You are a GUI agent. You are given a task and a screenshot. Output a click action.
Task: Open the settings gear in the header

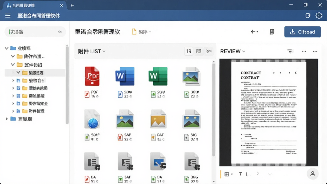click(319, 16)
